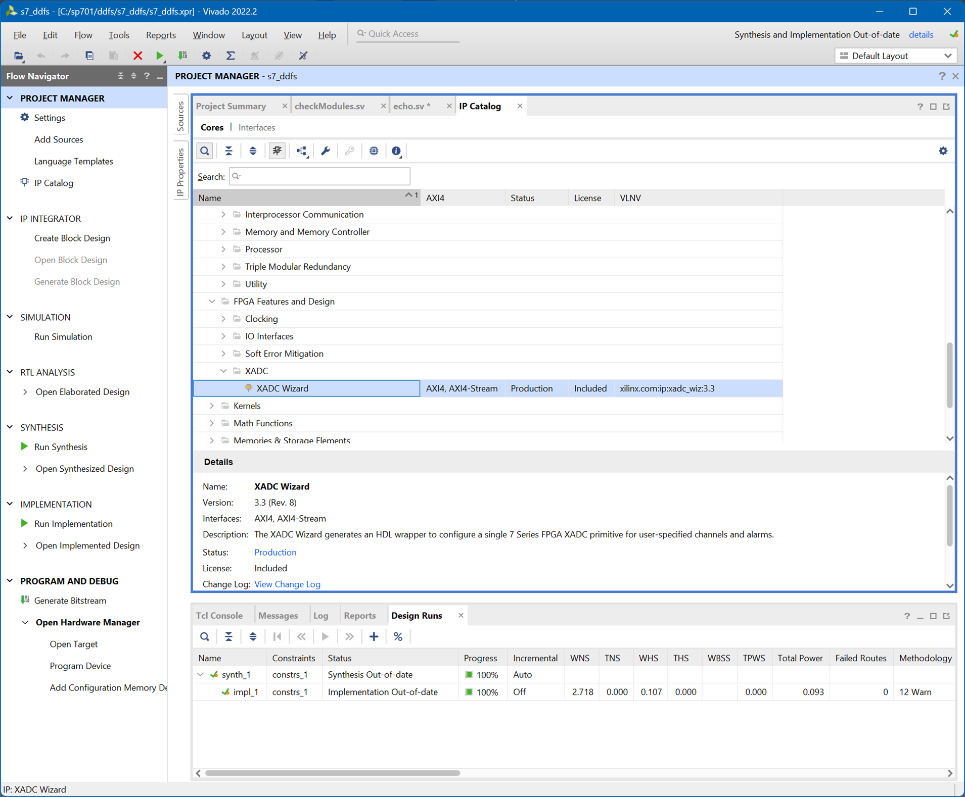
Task: Open IP Catalog panel settings gear
Action: click(943, 151)
